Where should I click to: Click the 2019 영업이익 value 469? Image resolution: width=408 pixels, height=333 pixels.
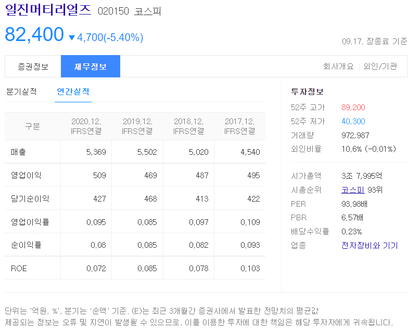(x=151, y=176)
